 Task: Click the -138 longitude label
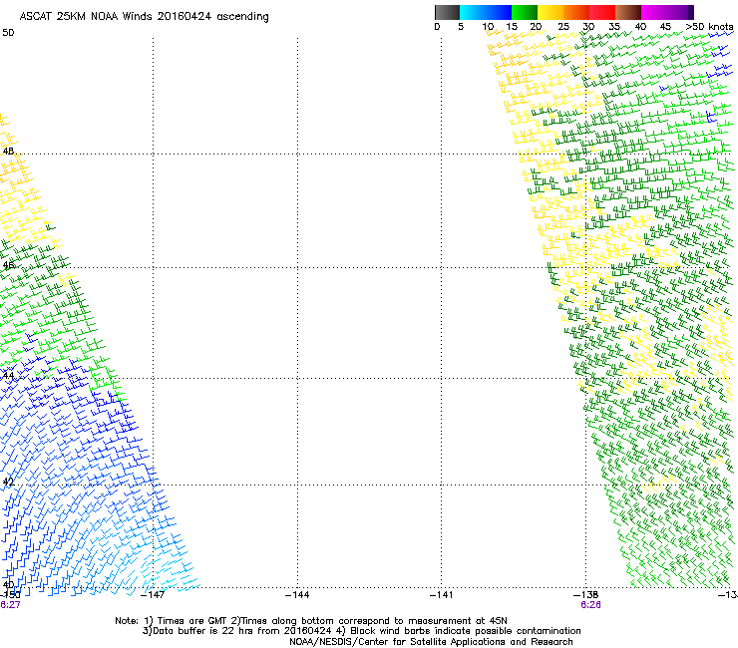point(586,595)
